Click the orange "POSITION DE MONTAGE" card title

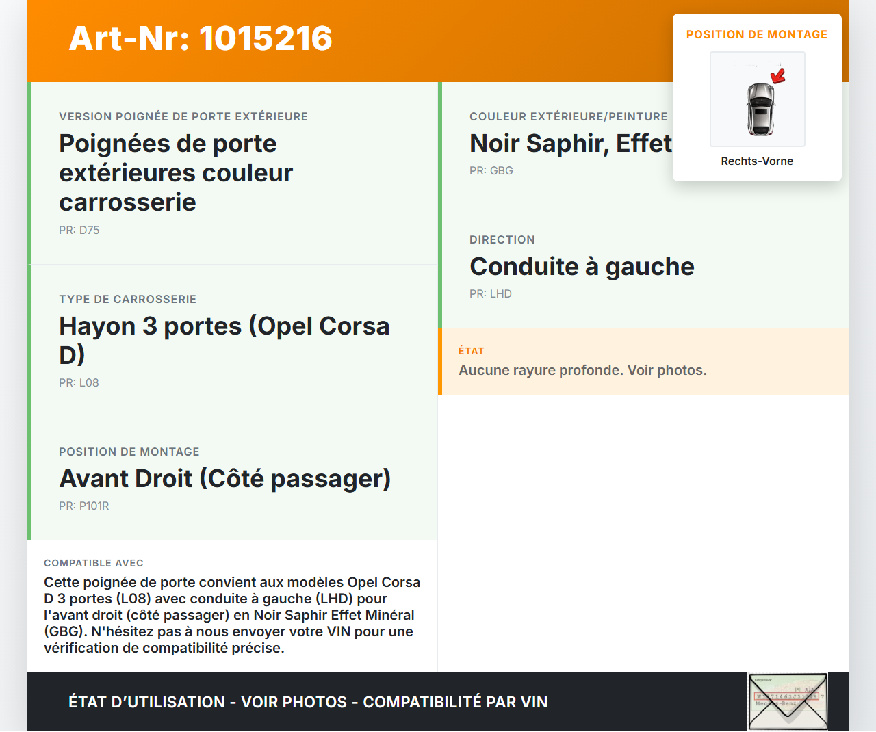(757, 35)
